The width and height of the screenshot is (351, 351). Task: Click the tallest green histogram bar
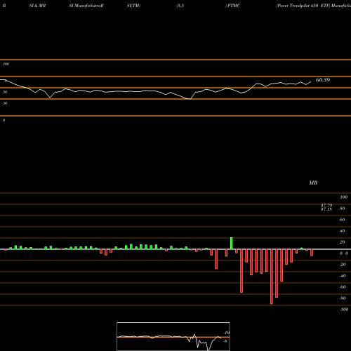pyautogui.click(x=232, y=244)
